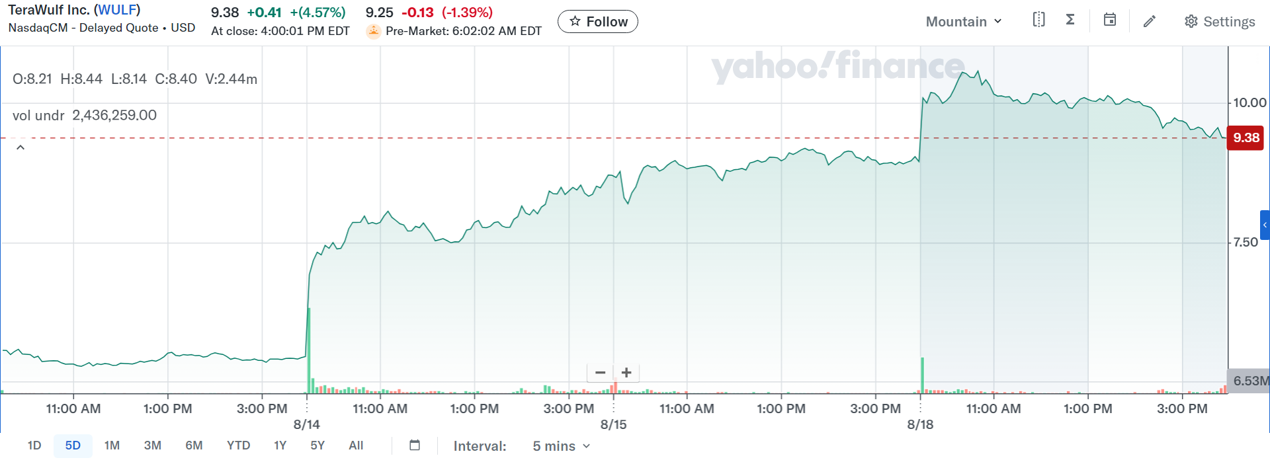
Task: Open the corporate events calendar icon
Action: tap(1110, 20)
